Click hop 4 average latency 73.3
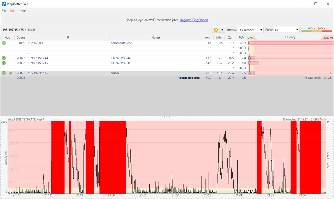Image resolution: width=334 pixels, height=199 pixels. point(208,58)
